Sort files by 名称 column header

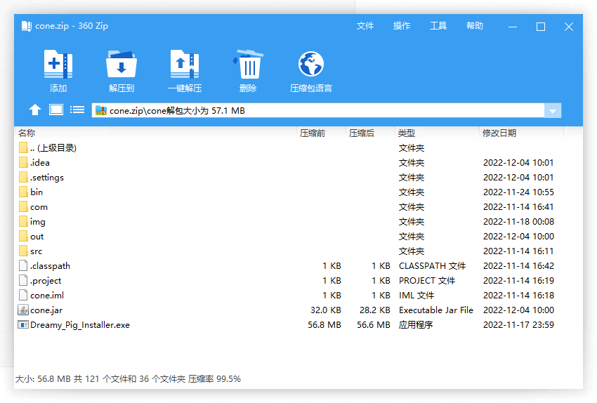click(x=27, y=133)
